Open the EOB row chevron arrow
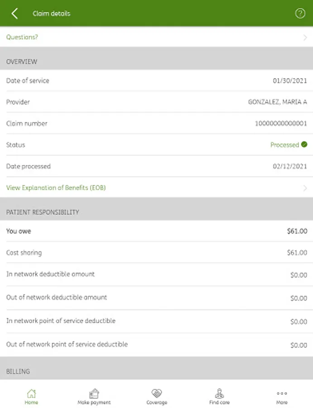Image resolution: width=313 pixels, height=408 pixels. tap(305, 188)
